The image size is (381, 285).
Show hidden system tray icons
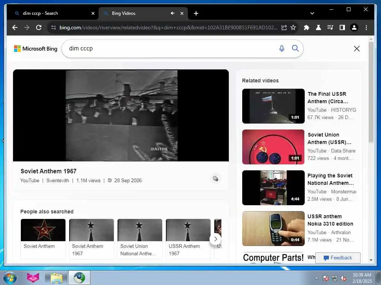[316, 278]
